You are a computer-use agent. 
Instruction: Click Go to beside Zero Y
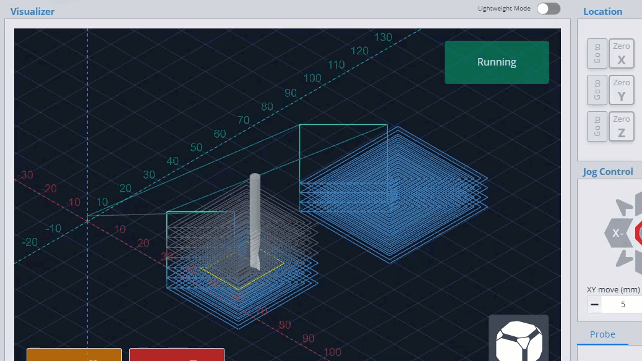[x=597, y=90]
